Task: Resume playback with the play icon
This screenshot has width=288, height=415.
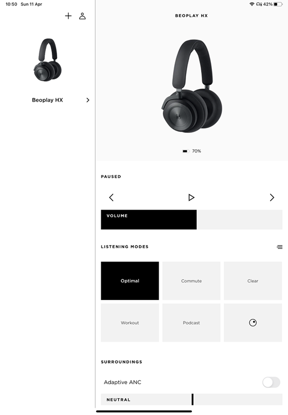Action: tap(191, 197)
